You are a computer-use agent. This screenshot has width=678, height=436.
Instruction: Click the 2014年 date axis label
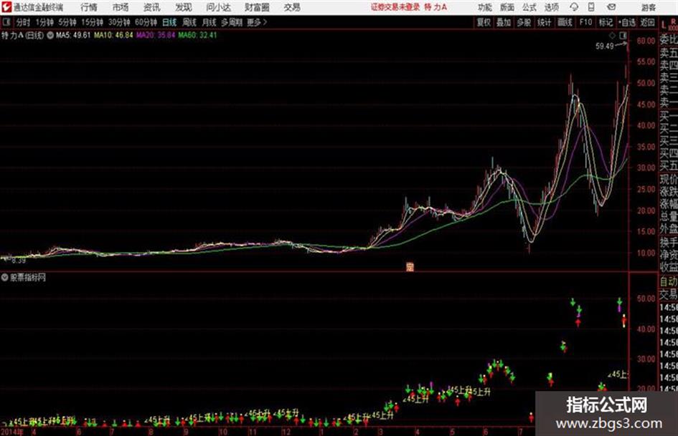[12, 432]
